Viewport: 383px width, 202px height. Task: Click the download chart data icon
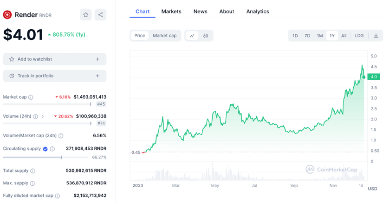tap(376, 36)
